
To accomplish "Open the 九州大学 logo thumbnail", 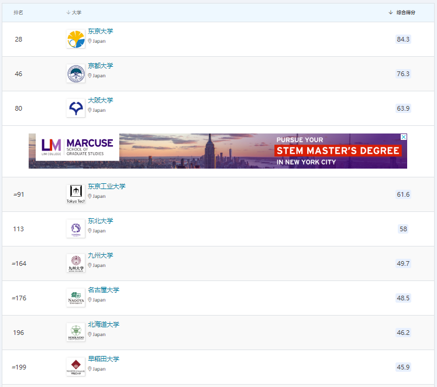I will 76,263.
